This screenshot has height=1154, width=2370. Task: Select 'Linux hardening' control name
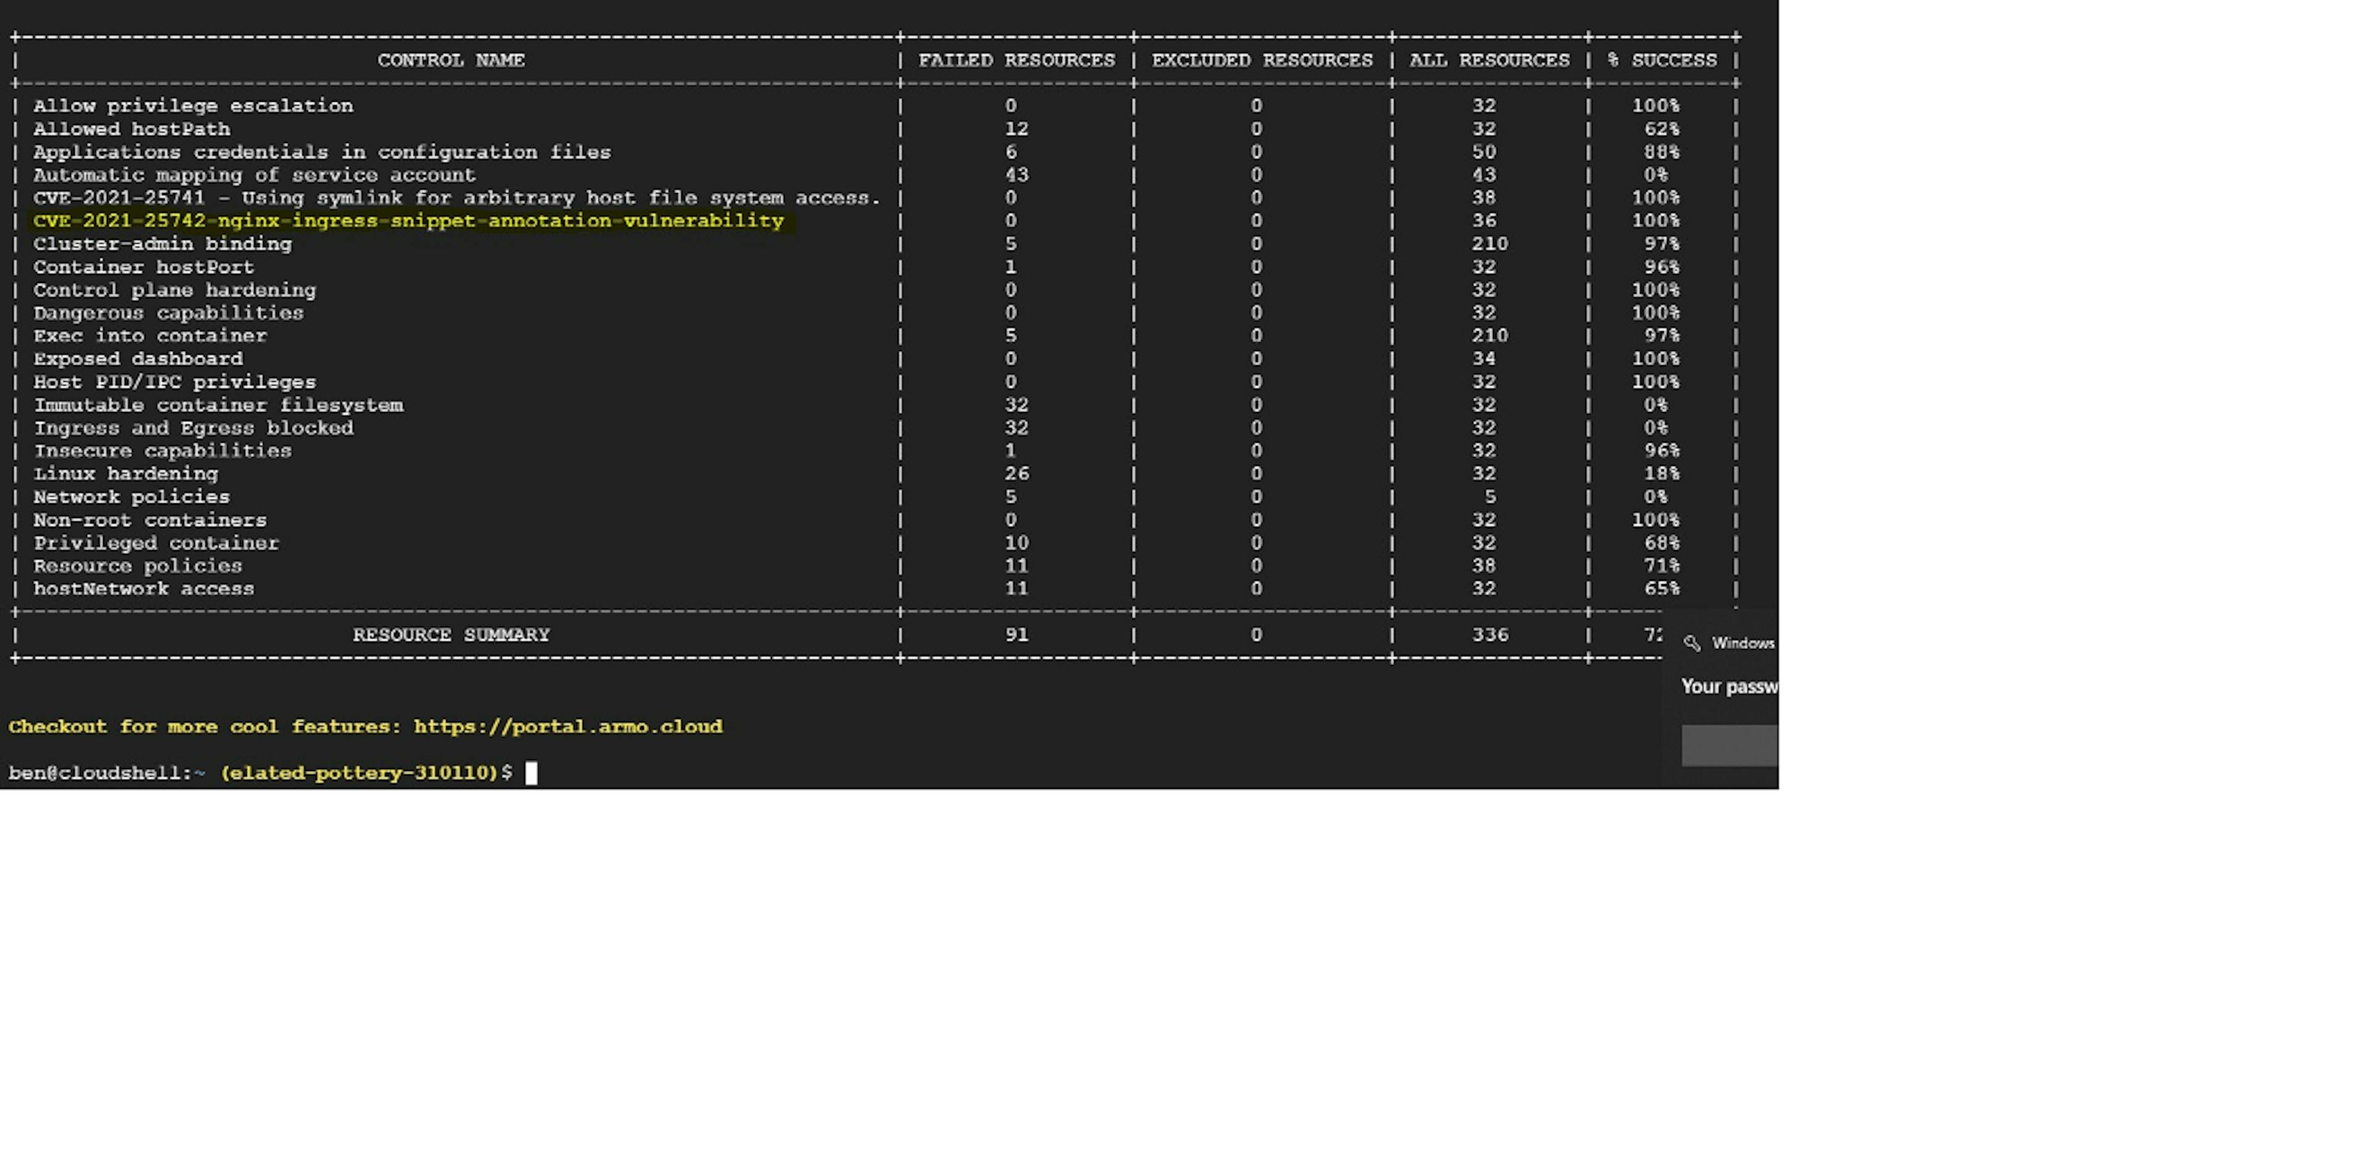tap(126, 474)
